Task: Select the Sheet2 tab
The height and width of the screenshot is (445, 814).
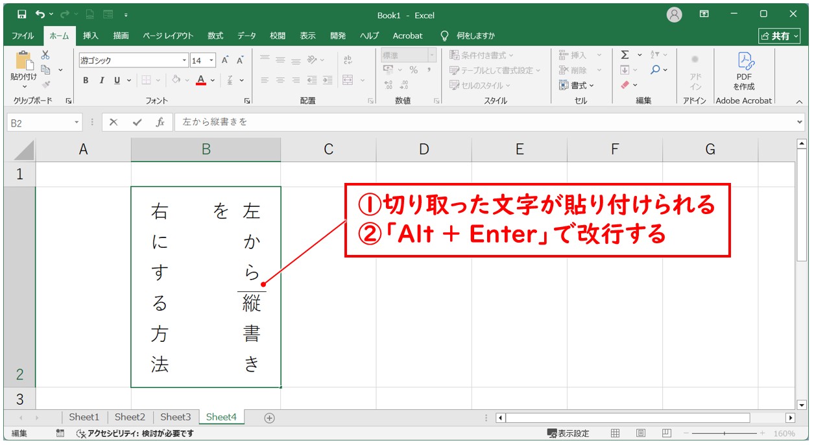Action: tap(130, 417)
